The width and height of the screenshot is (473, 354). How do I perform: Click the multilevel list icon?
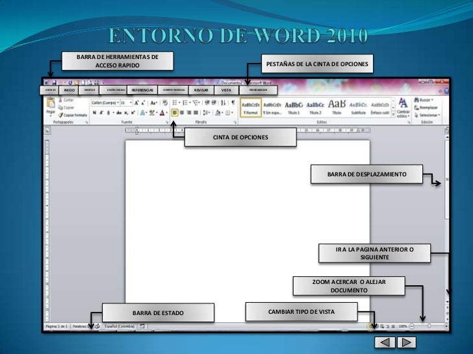197,103
